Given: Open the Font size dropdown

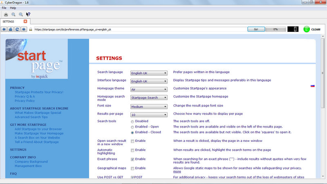Looking at the screenshot, I should (x=149, y=107).
